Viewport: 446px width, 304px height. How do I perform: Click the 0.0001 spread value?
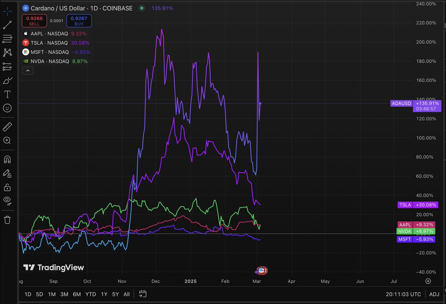coord(56,21)
